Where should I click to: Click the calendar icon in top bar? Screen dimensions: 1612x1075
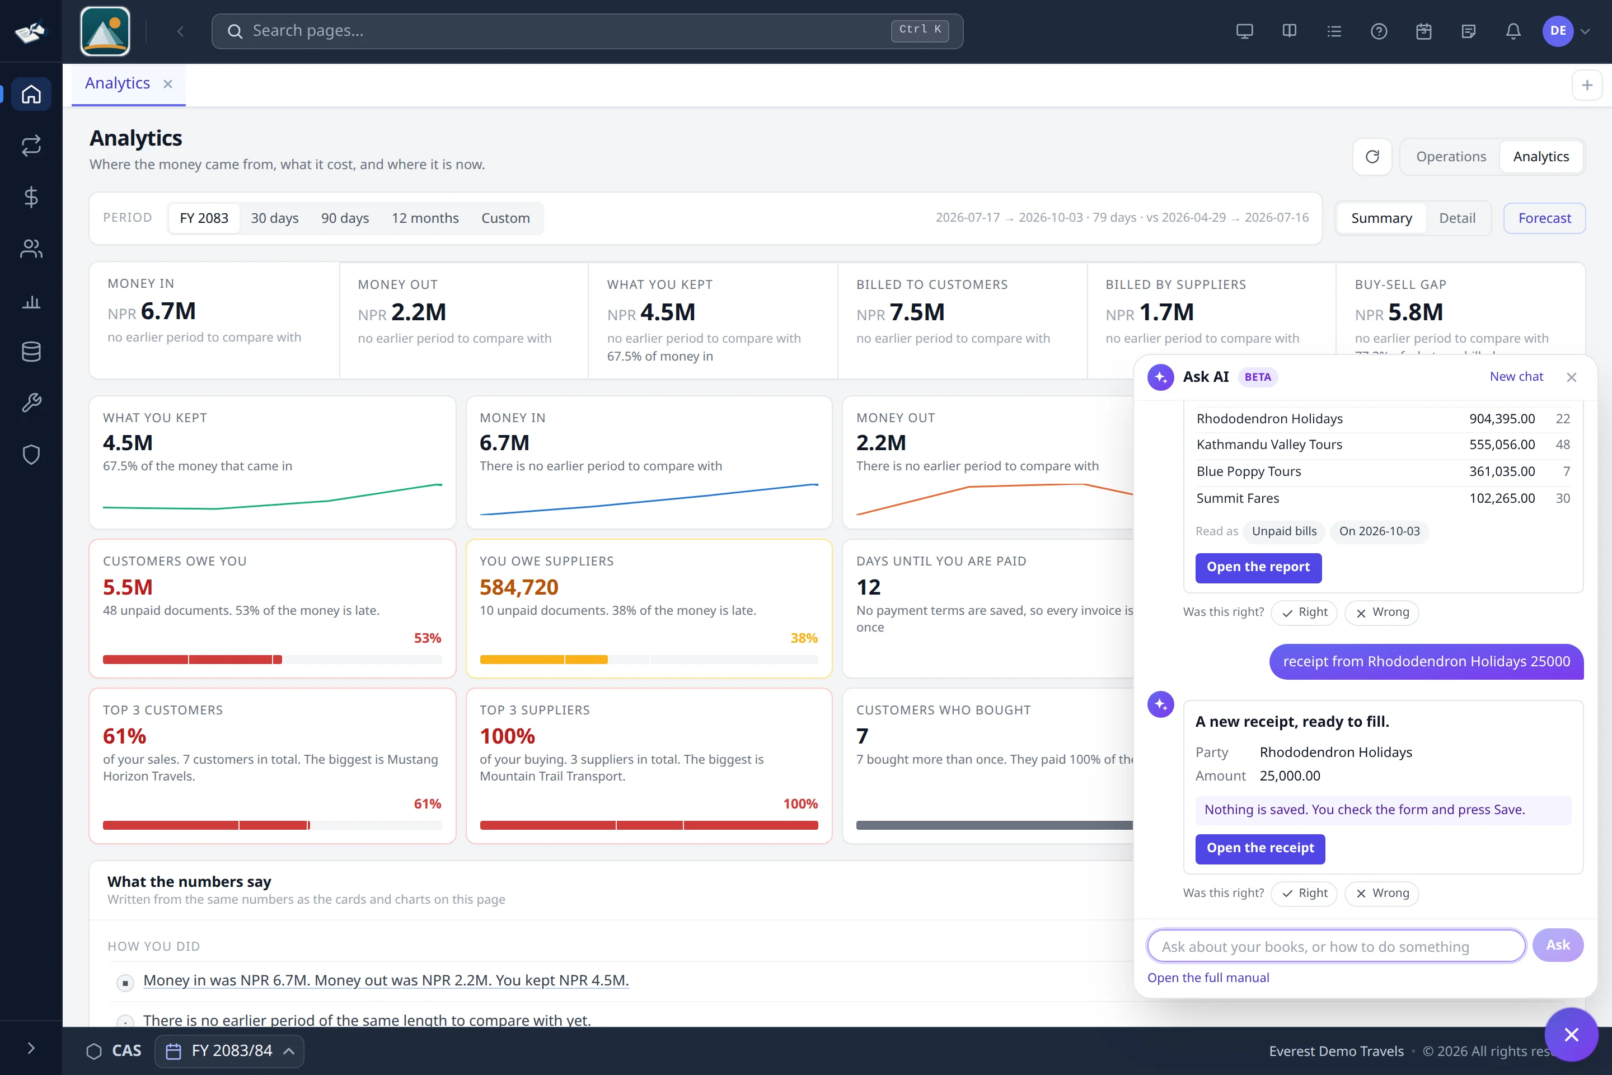1423,31
